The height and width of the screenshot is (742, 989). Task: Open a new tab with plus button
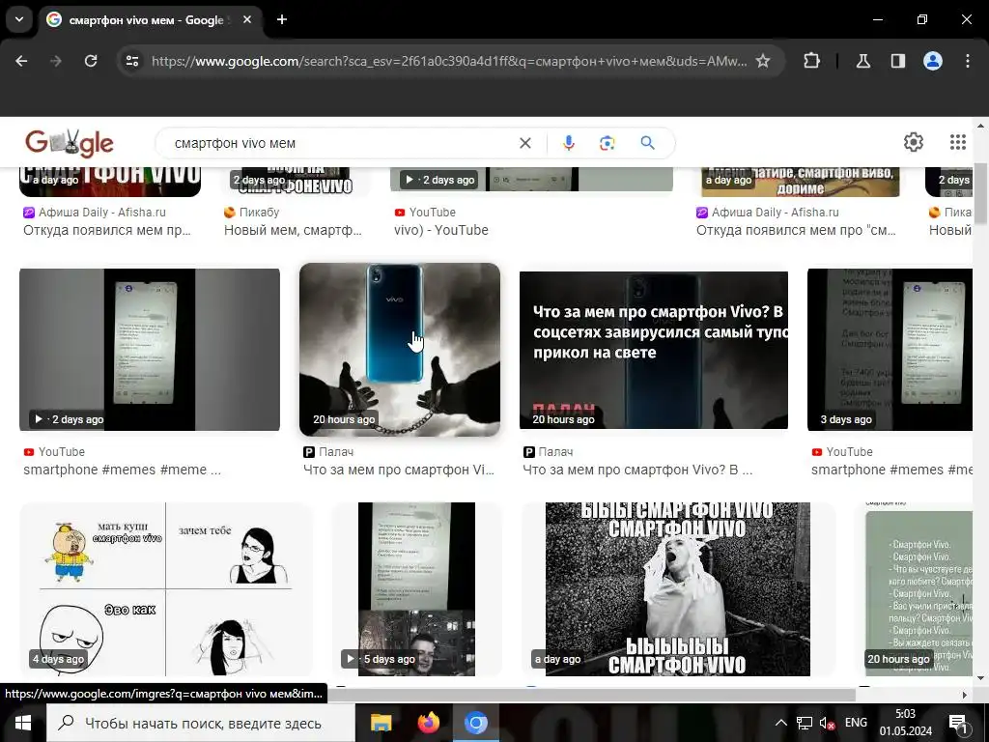pyautogui.click(x=282, y=19)
